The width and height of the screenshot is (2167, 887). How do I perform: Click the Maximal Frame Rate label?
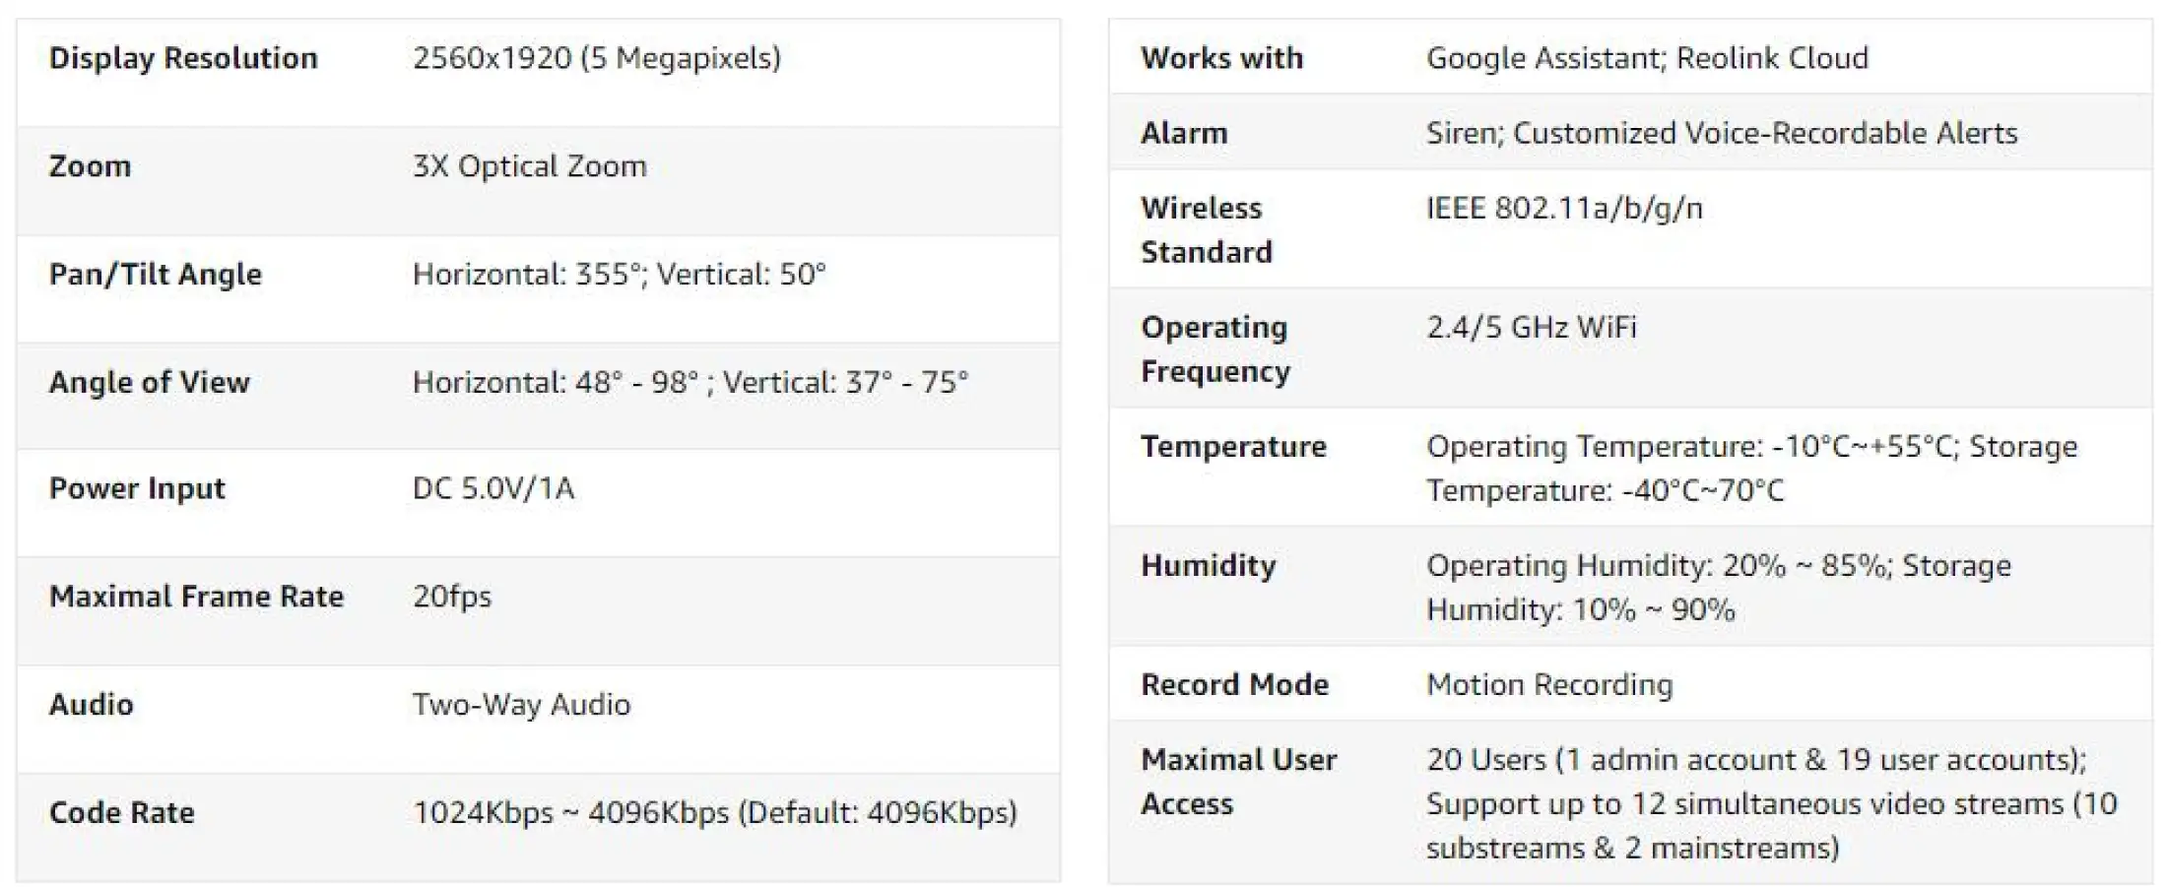coord(196,597)
